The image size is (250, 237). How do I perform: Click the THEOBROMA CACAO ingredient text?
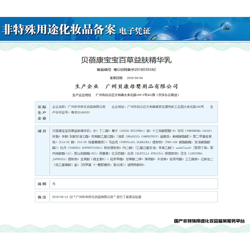pos(198,131)
